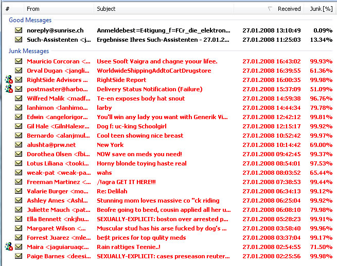Click envelope icon for postmaster@harbo message

(19, 89)
